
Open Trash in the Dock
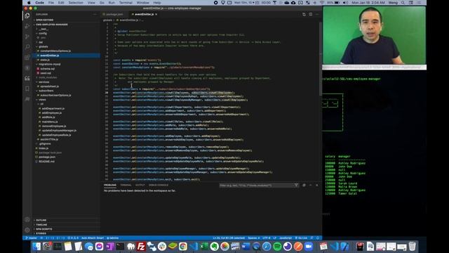(x=412, y=247)
